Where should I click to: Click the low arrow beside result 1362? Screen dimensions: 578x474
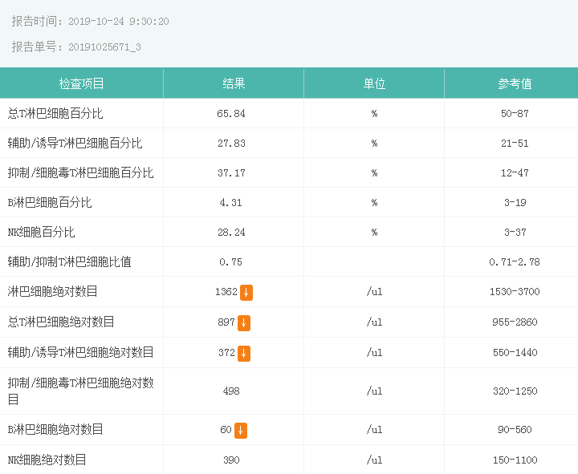click(x=246, y=293)
